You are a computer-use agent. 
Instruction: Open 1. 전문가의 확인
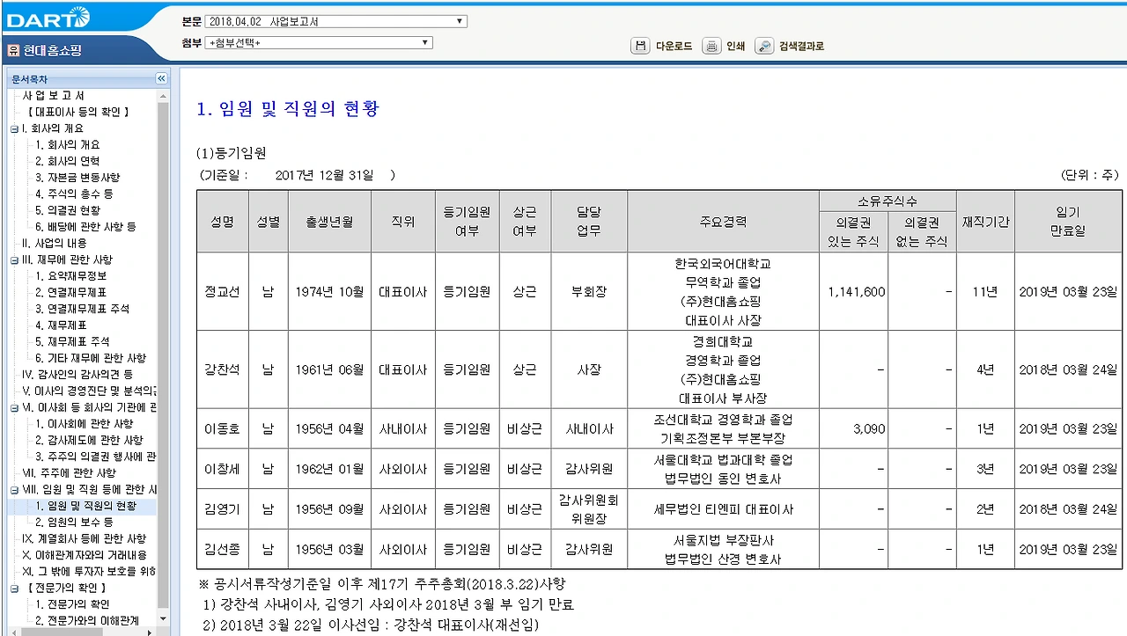72,604
